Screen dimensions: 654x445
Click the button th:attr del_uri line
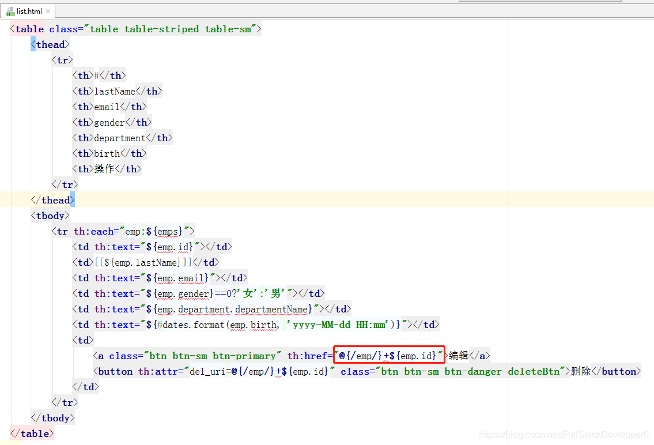click(x=367, y=372)
